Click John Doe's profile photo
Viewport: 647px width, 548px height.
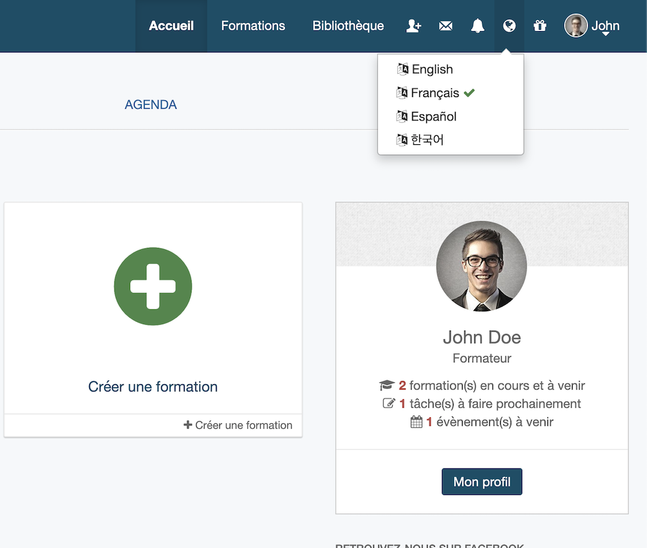point(481,267)
